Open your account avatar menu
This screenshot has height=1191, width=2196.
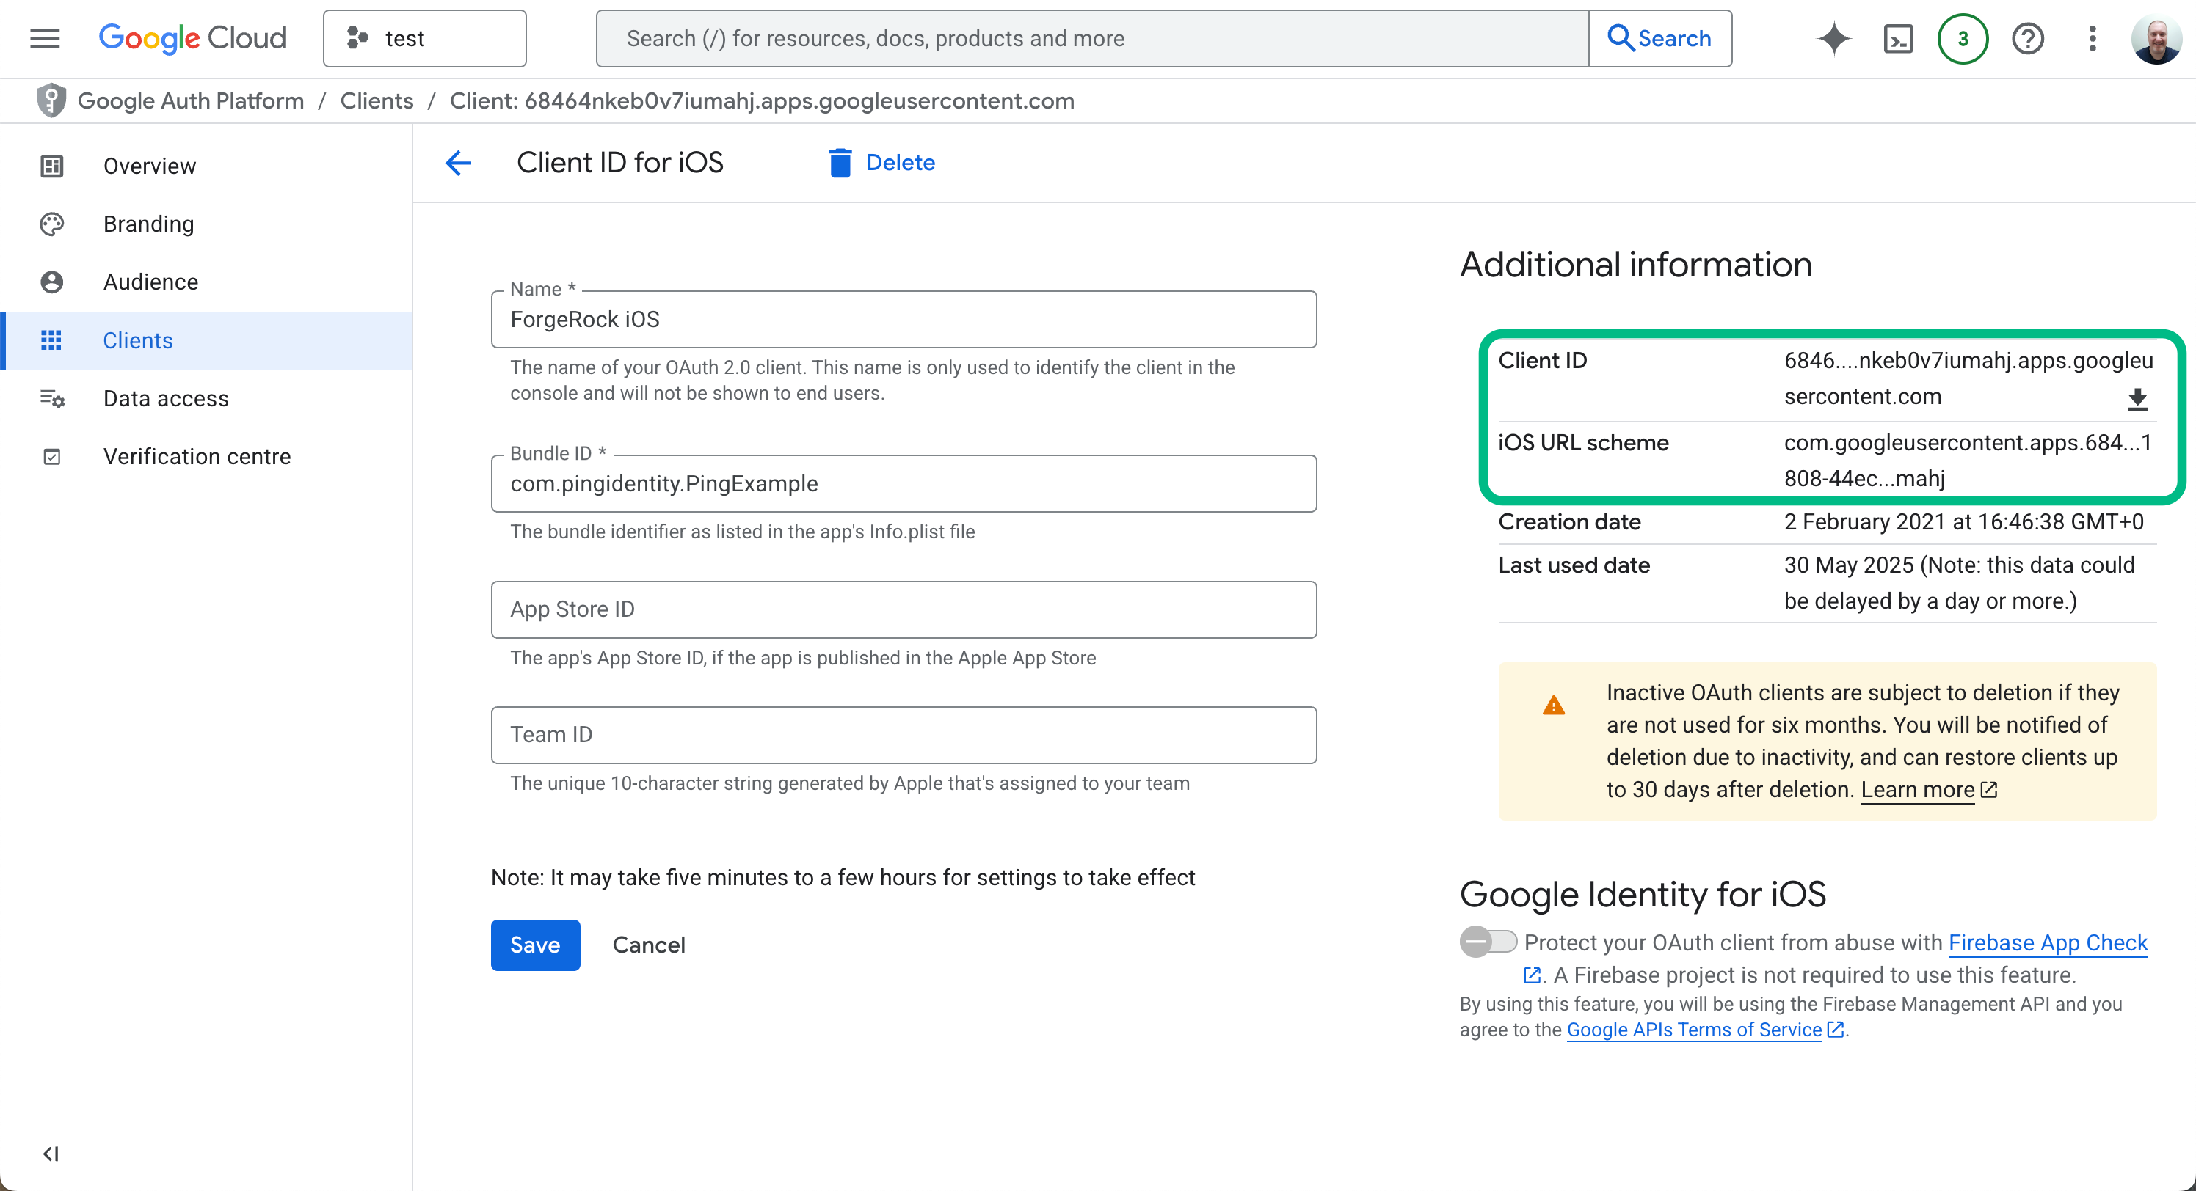pos(2156,38)
